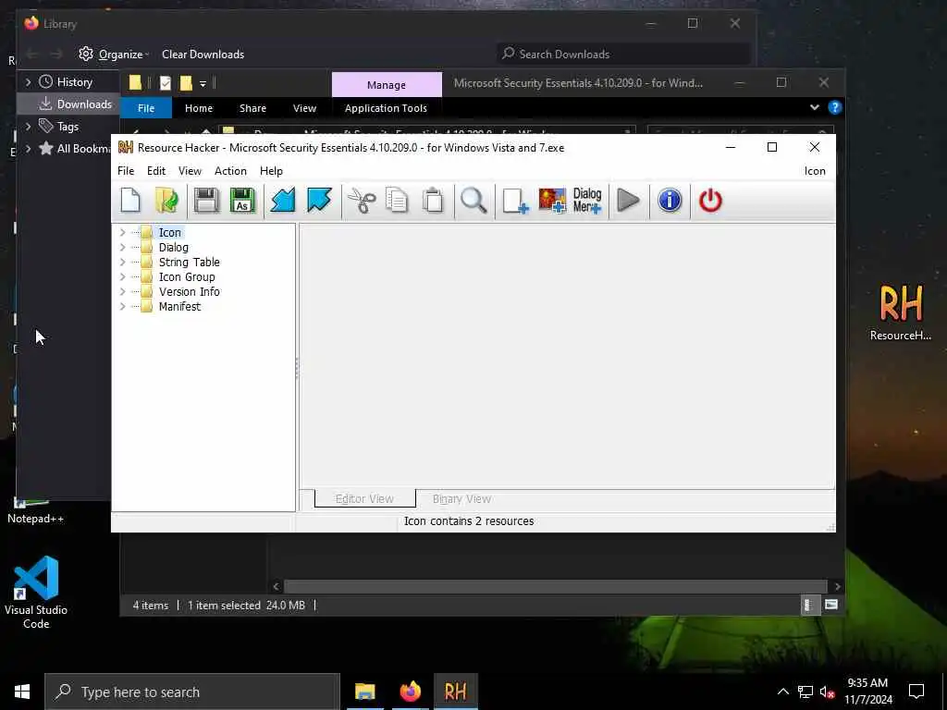Open a file with the folder toolbar icon

[166, 201]
